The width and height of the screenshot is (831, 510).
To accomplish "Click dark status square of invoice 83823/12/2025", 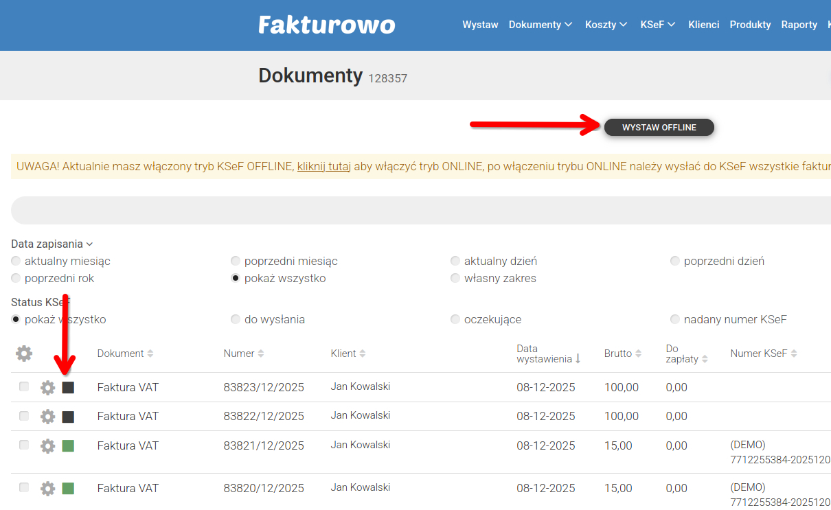I will click(x=68, y=388).
